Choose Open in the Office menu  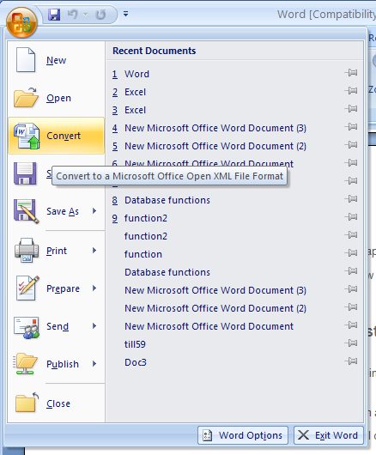[57, 98]
